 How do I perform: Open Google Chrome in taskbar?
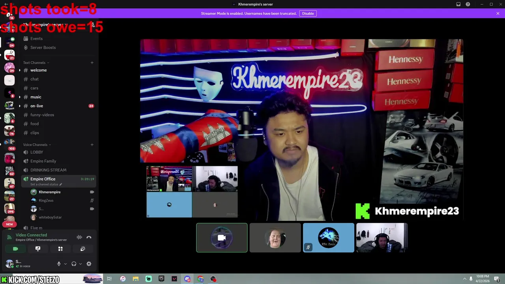click(x=200, y=279)
